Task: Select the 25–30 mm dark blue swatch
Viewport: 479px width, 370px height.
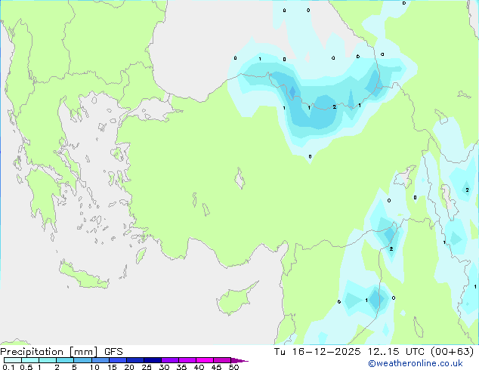Action: [153, 360]
